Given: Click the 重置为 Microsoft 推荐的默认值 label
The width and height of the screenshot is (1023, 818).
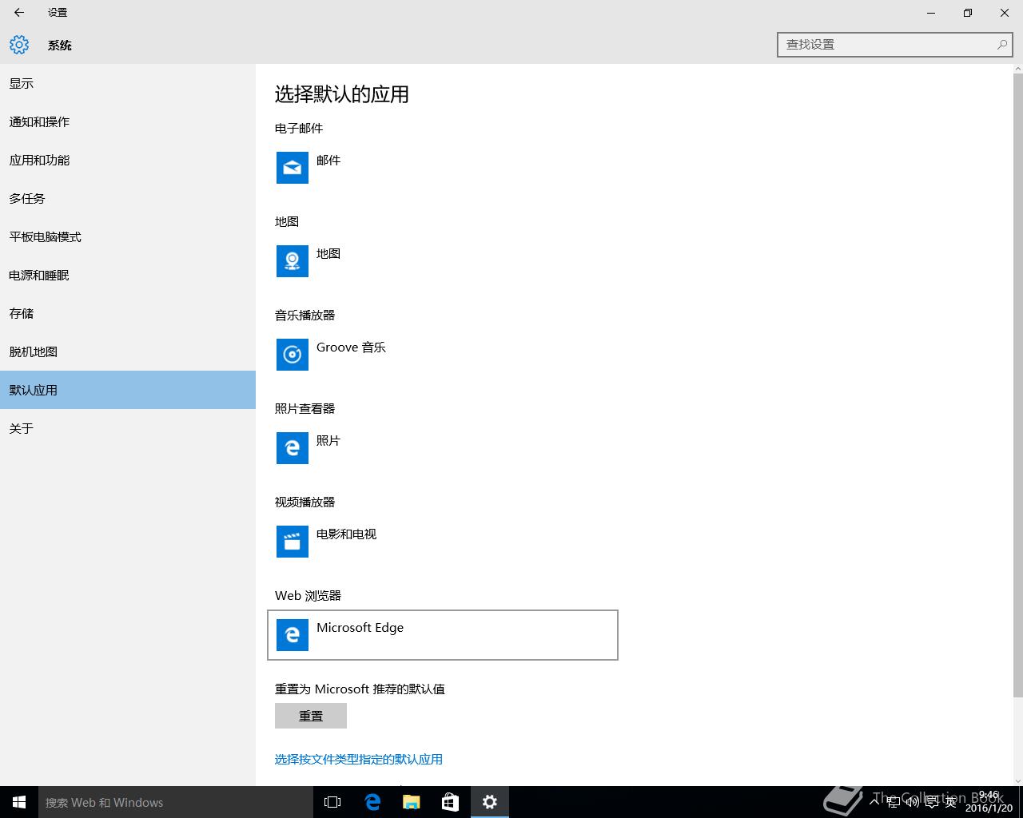Looking at the screenshot, I should click(x=360, y=689).
